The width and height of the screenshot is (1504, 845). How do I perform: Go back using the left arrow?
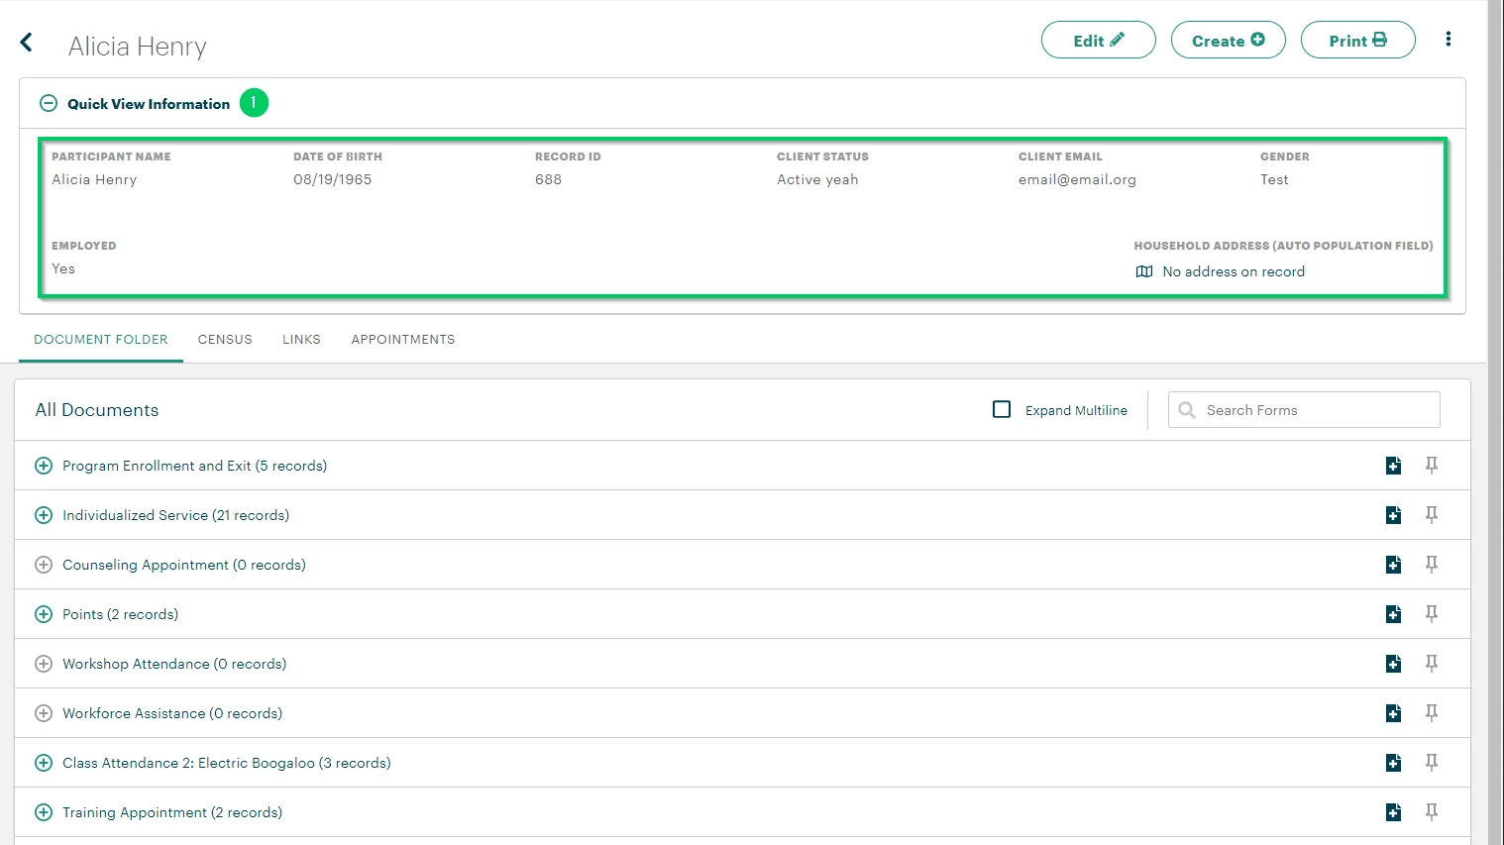click(27, 42)
